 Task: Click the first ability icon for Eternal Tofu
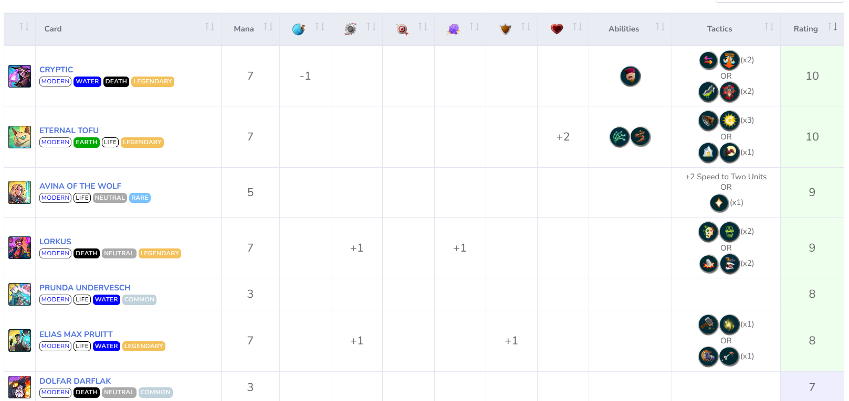(x=620, y=137)
